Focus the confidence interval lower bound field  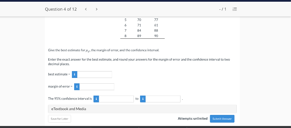(x=116, y=99)
